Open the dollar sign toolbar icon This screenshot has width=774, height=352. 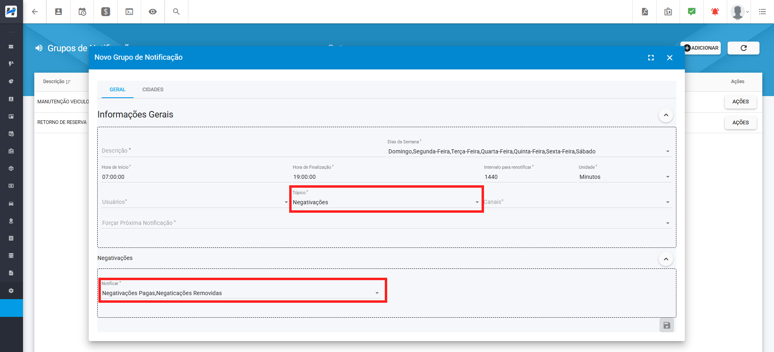(106, 12)
